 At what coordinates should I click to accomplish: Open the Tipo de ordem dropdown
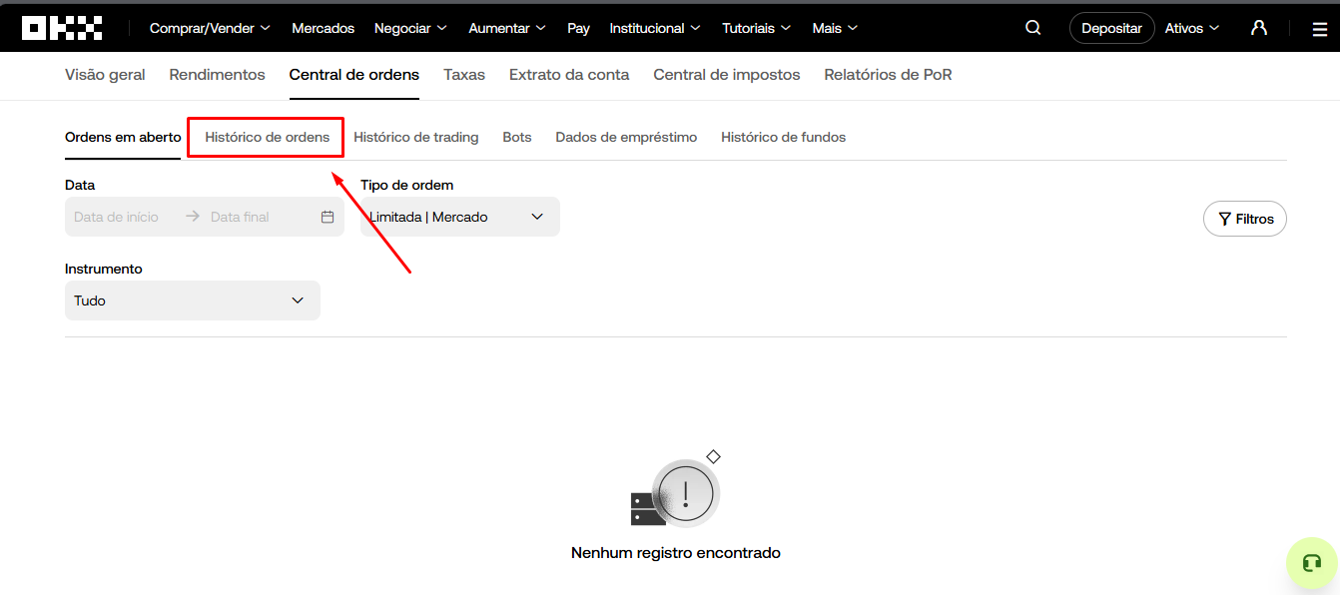(460, 217)
